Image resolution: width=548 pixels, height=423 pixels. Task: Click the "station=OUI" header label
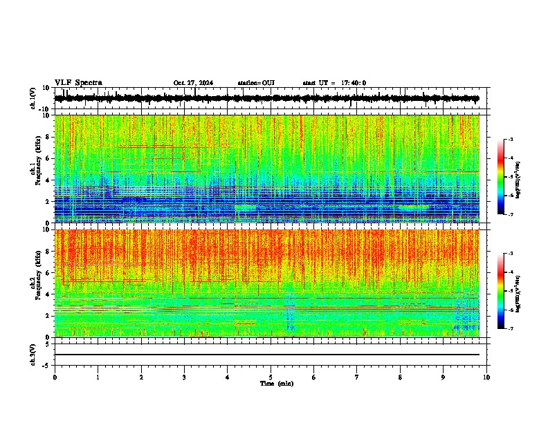(x=256, y=83)
